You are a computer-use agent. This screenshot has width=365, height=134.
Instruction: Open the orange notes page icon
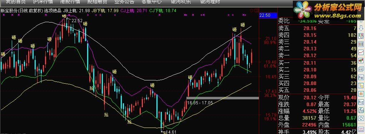tap(361, 94)
